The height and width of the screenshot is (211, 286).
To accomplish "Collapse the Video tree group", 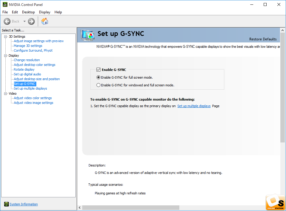I will 5,93.
